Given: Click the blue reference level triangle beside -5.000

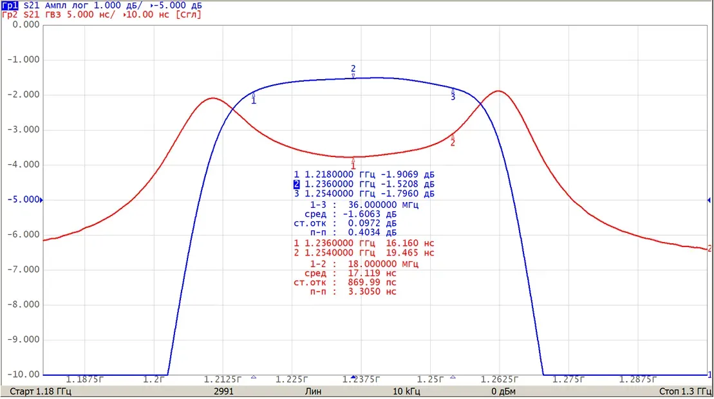Looking at the screenshot, I should (x=41, y=199).
